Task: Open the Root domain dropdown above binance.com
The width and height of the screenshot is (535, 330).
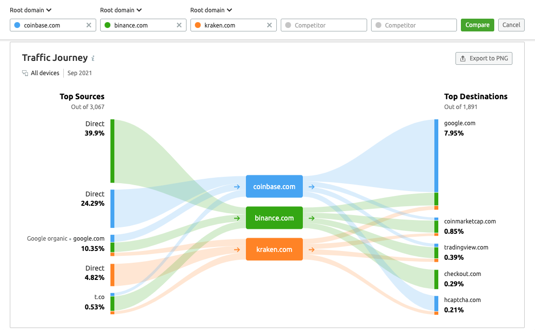Action: [121, 10]
